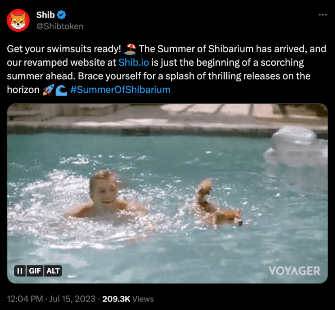
Task: Open the three-dot more options menu
Action: 322,15
